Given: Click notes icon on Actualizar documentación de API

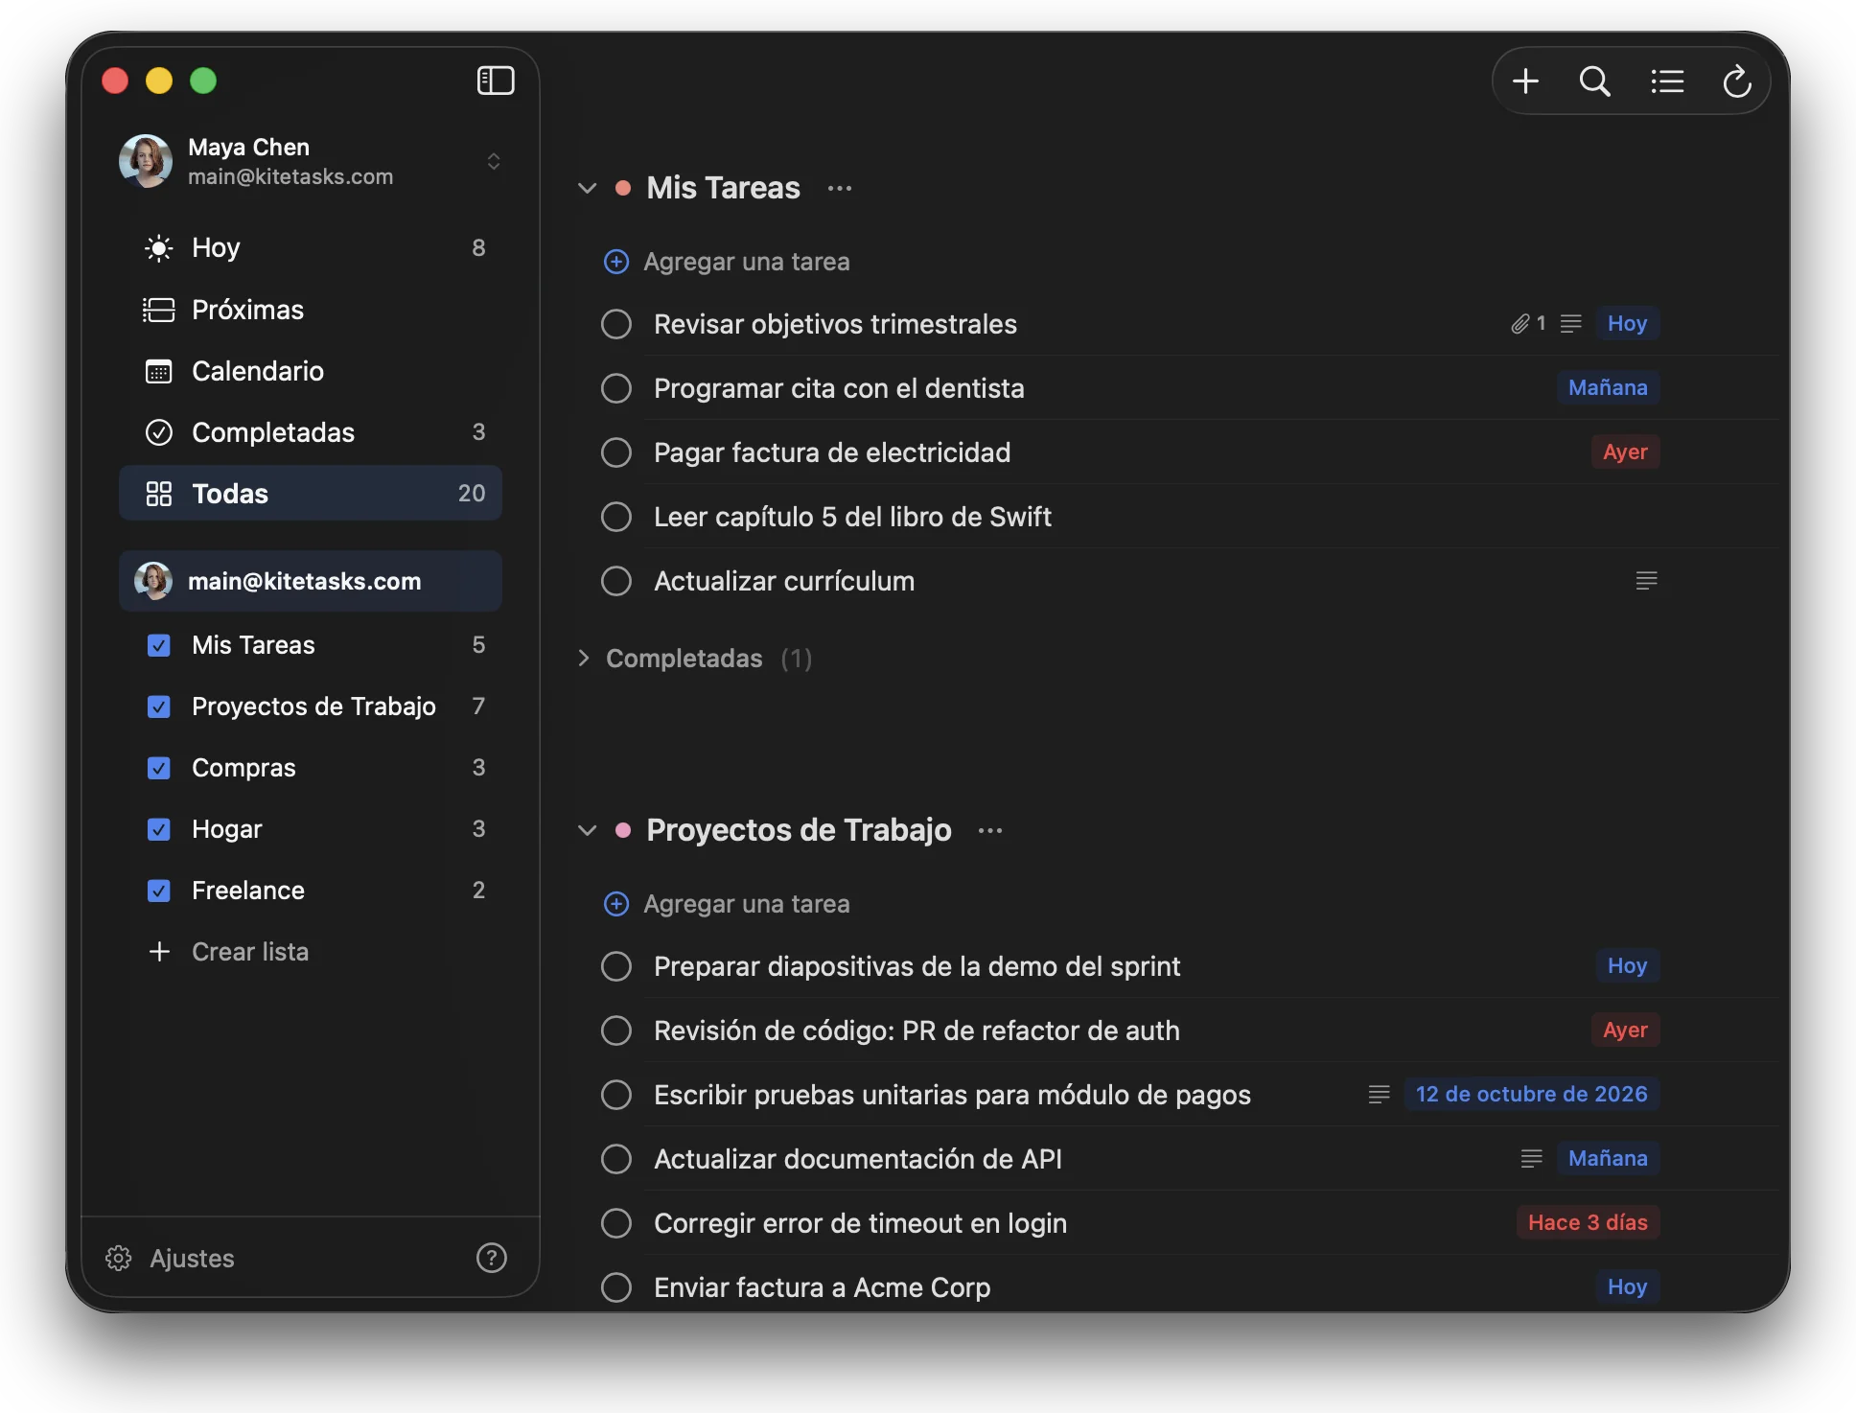Looking at the screenshot, I should pyautogui.click(x=1531, y=1159).
